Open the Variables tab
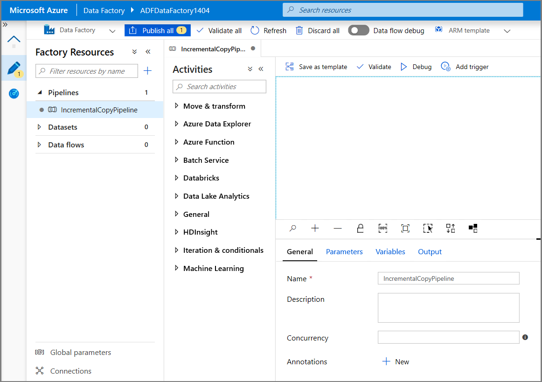 (x=390, y=251)
